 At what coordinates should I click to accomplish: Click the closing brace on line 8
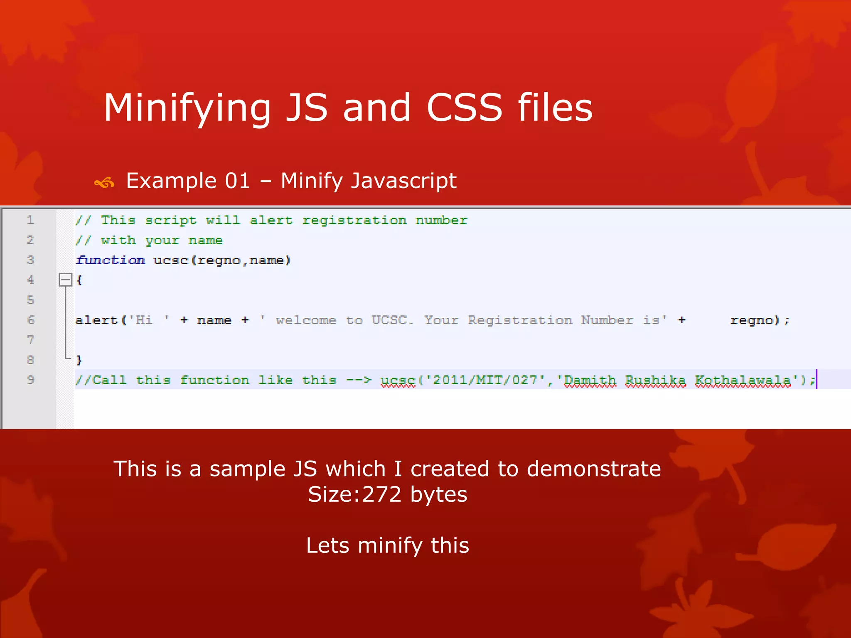click(79, 360)
